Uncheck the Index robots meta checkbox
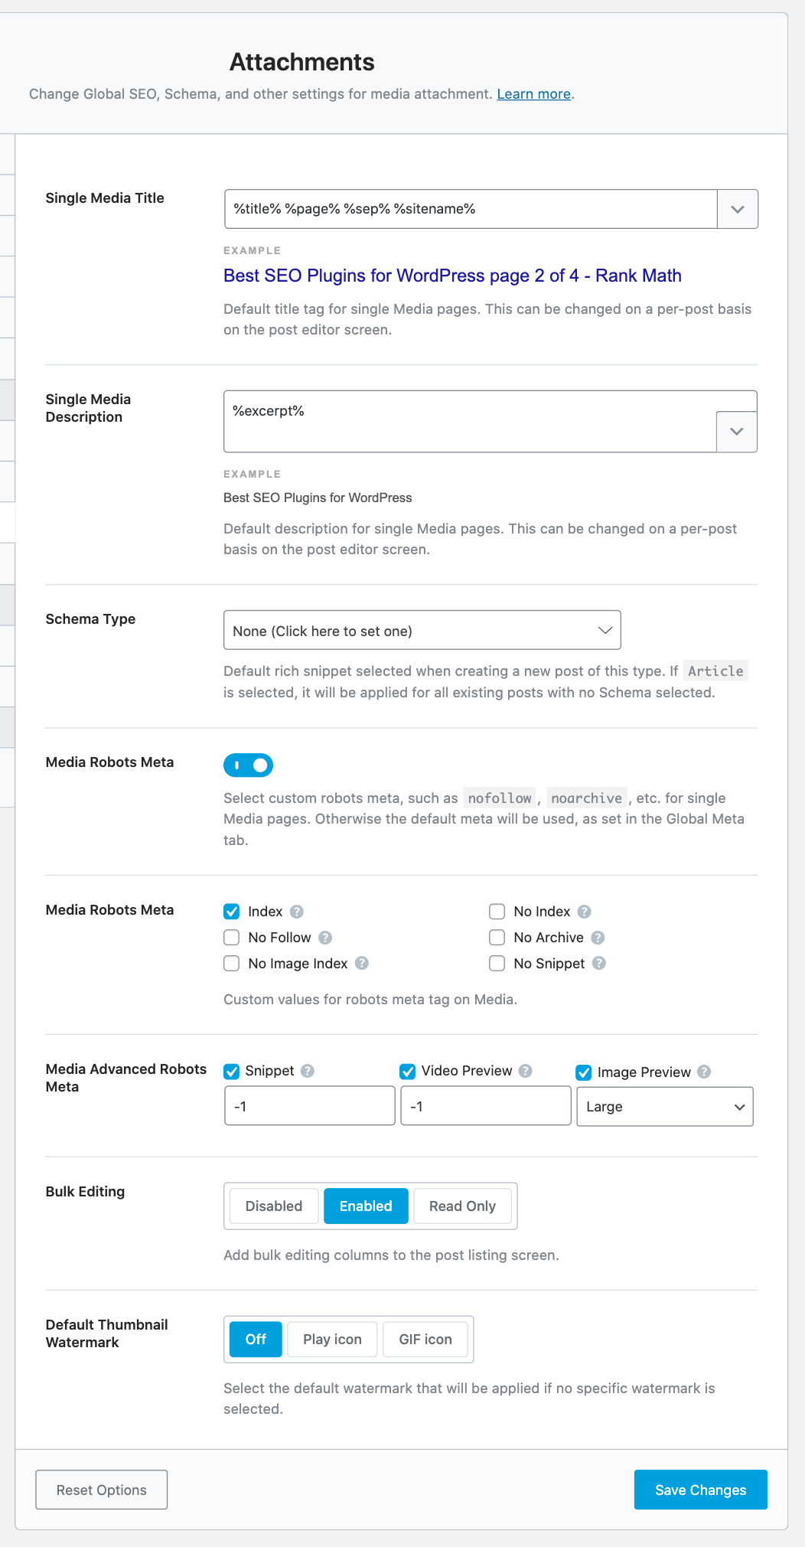Viewport: 805px width, 1547px height. [231, 911]
